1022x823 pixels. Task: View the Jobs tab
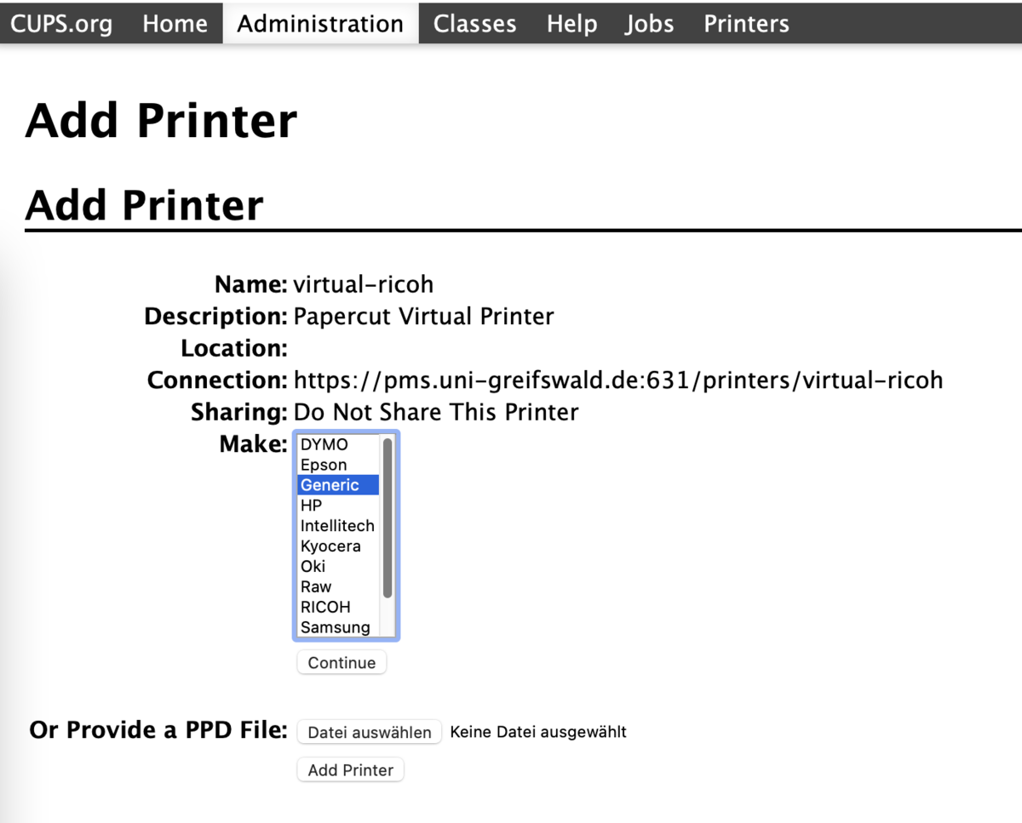649,24
